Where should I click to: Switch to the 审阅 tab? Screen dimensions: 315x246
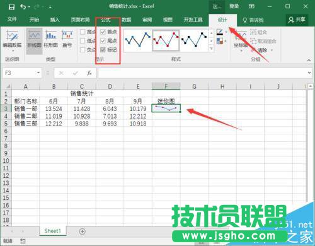(147, 20)
